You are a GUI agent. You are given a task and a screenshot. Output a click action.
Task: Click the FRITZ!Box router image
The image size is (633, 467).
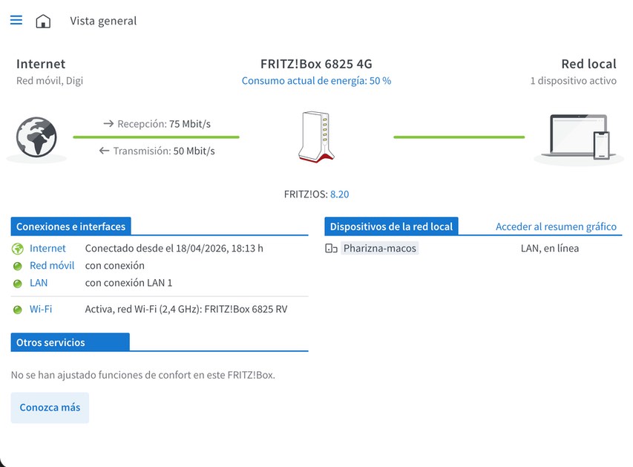click(x=316, y=137)
